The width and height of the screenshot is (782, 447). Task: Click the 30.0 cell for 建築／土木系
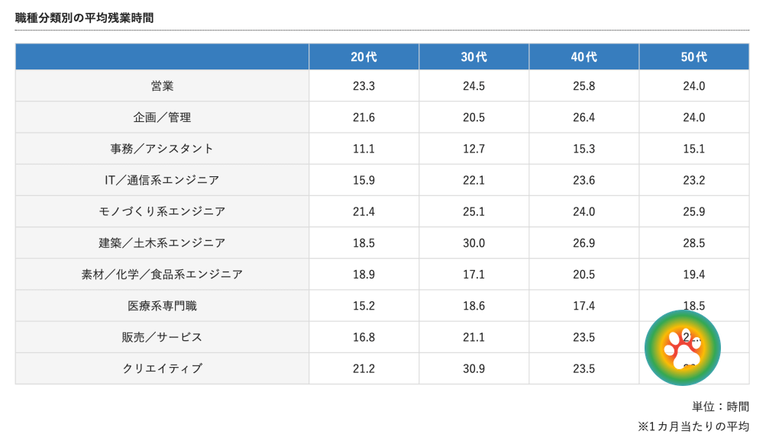[473, 243]
